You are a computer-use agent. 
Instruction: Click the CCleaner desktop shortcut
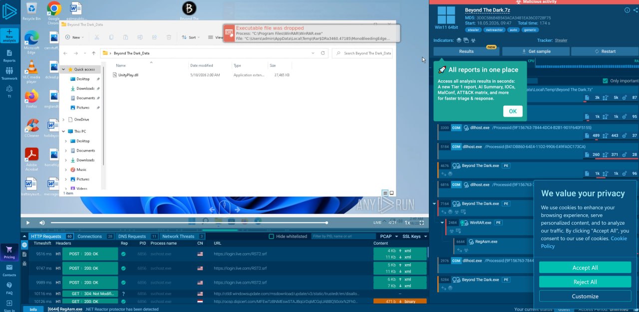pyautogui.click(x=31, y=128)
